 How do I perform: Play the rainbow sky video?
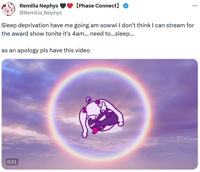100,114
